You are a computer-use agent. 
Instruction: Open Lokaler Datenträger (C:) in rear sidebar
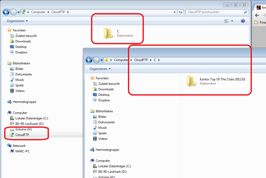(x=29, y=118)
